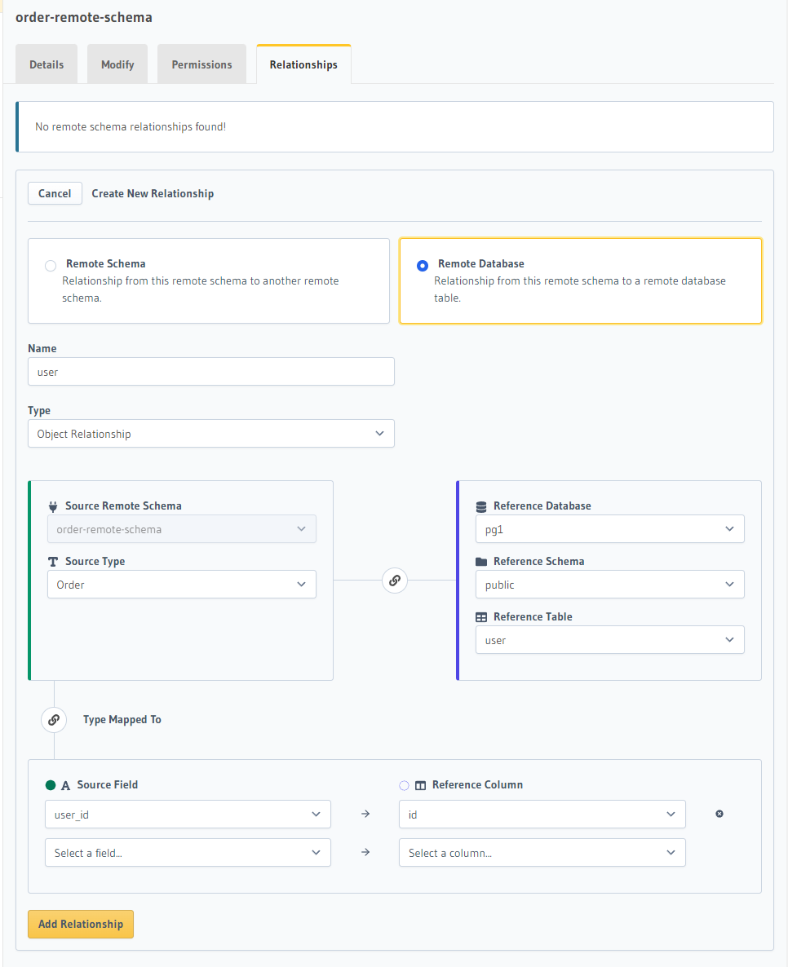Screen dimensions: 788x967
Task: Open the Details tab
Action: 46,64
